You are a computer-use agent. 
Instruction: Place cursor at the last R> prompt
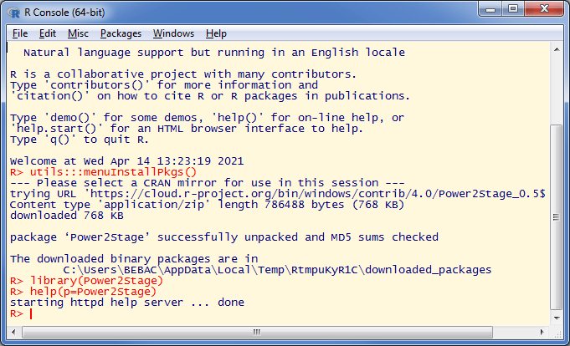[31, 313]
